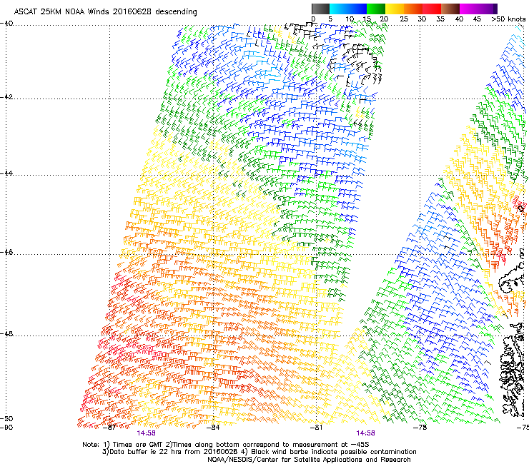Click the '-87' longitude axis label
Screen dimensions: 529x464
[109, 428]
